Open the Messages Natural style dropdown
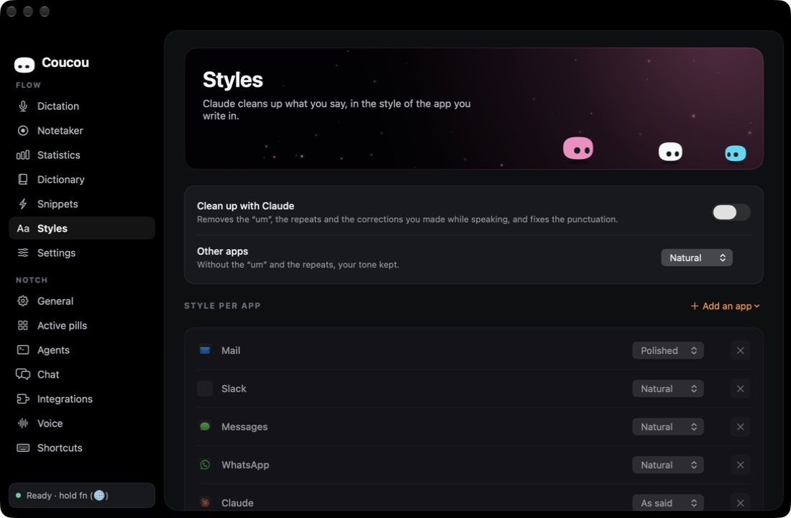This screenshot has height=518, width=791. [x=668, y=427]
